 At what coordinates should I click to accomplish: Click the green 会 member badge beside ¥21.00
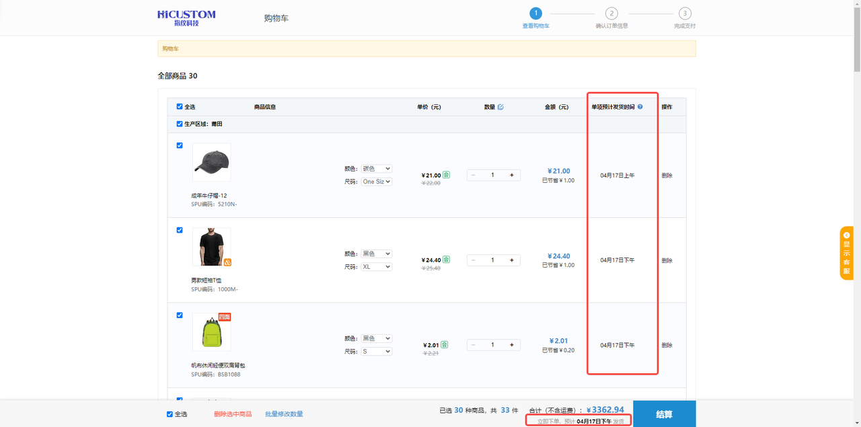coord(446,175)
